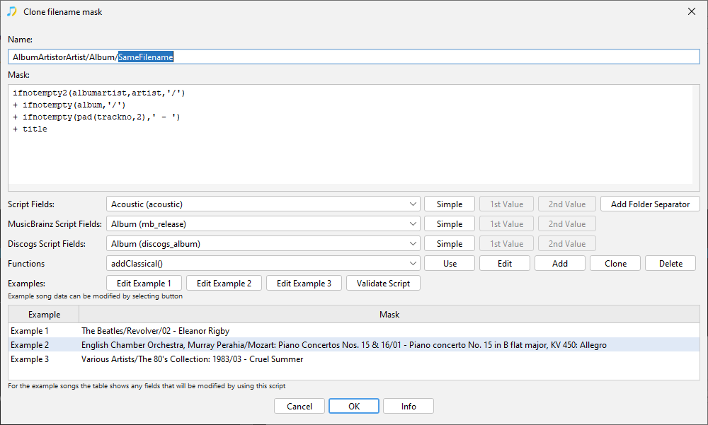Screen dimensions: 708x425
Task: Click the Mask column header
Action: click(389, 315)
